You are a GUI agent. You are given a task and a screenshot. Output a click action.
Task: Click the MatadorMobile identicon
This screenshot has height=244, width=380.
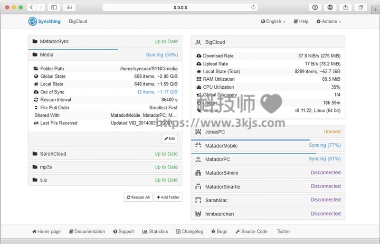pos(198,145)
